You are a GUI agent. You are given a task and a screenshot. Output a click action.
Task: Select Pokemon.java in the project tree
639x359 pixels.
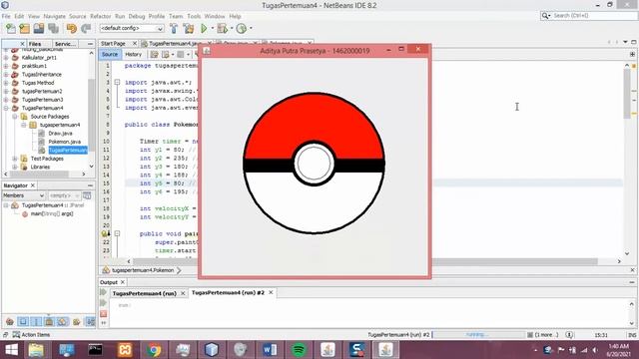(64, 142)
